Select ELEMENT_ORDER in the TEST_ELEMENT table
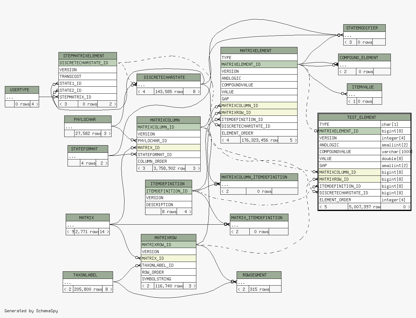 click(350, 200)
